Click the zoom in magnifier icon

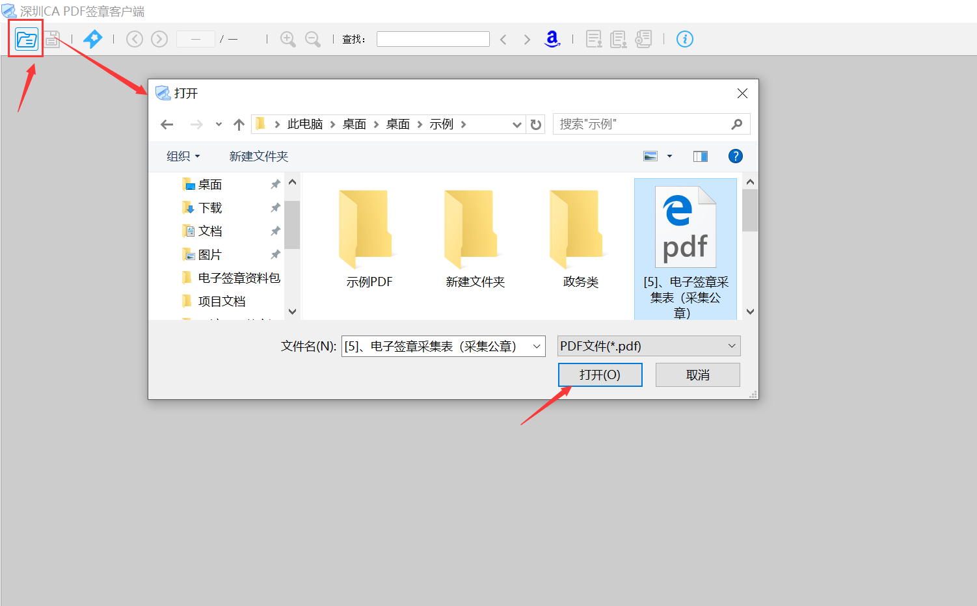(288, 39)
